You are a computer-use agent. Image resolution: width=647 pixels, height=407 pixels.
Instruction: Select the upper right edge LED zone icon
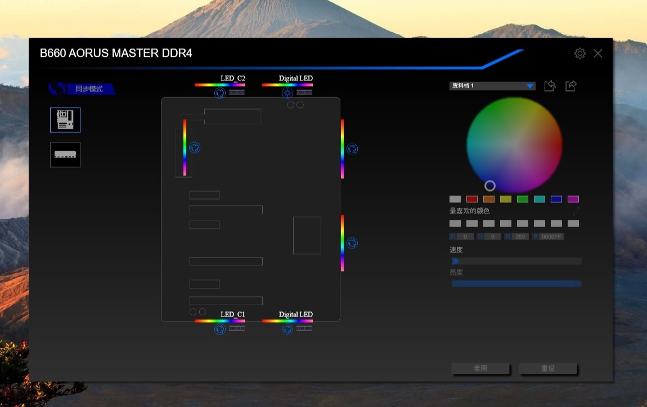pyautogui.click(x=352, y=149)
